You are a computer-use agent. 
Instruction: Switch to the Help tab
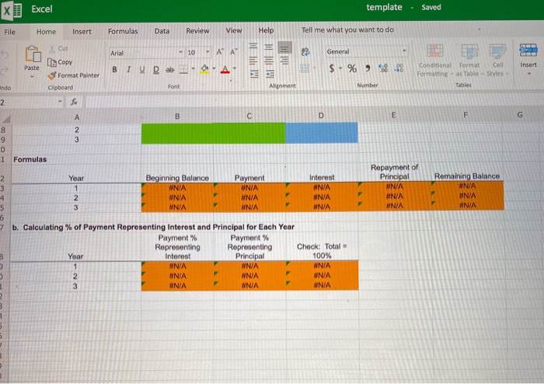coord(266,30)
